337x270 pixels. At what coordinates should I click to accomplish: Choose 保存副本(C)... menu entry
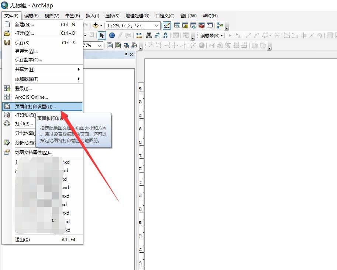tap(42, 59)
